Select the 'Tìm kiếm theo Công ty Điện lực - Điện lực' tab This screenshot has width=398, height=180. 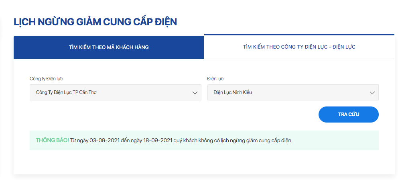299,47
